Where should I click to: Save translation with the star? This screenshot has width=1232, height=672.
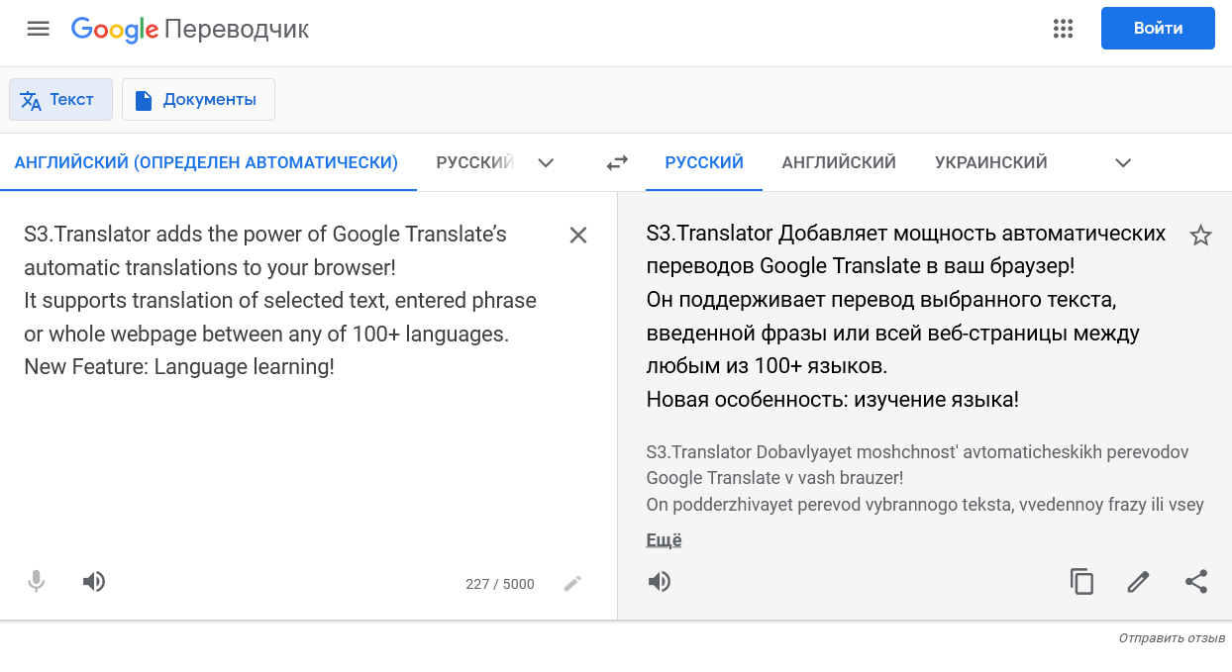click(1200, 236)
